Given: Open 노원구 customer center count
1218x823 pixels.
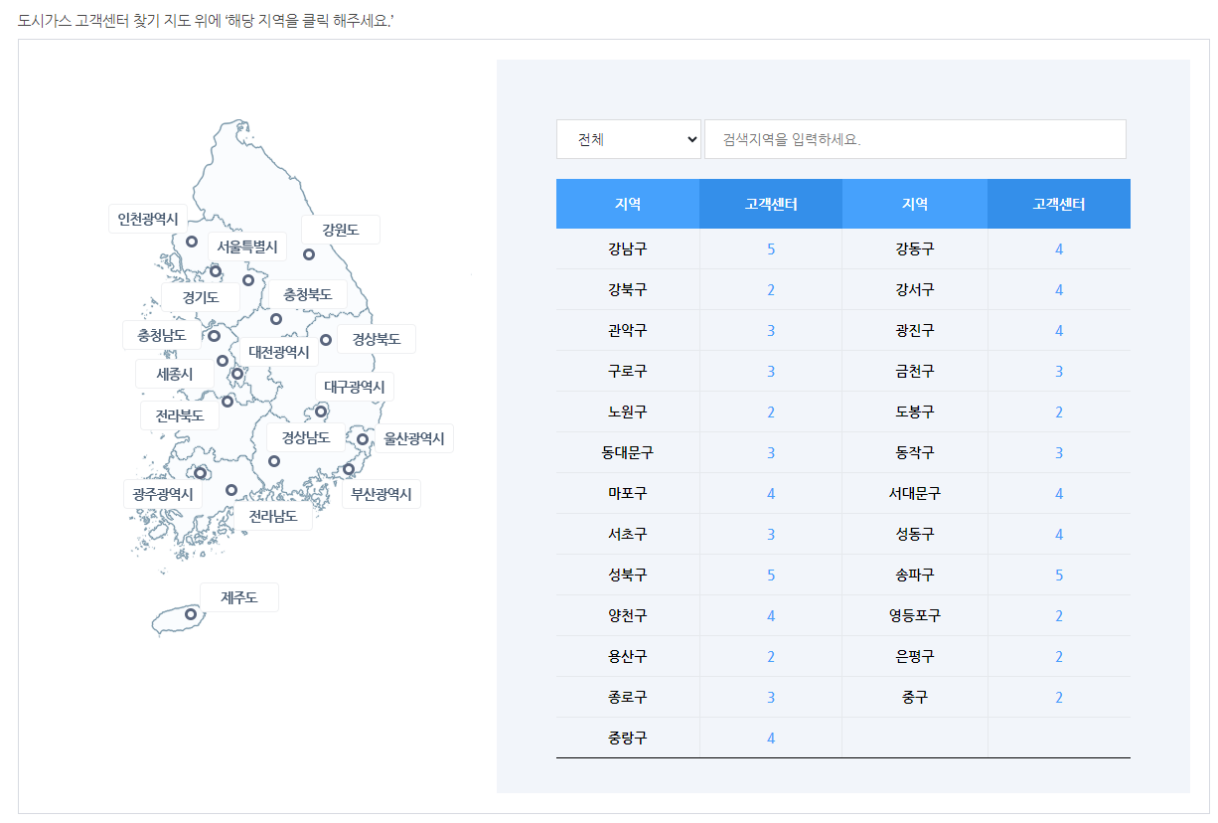Looking at the screenshot, I should click(x=771, y=411).
